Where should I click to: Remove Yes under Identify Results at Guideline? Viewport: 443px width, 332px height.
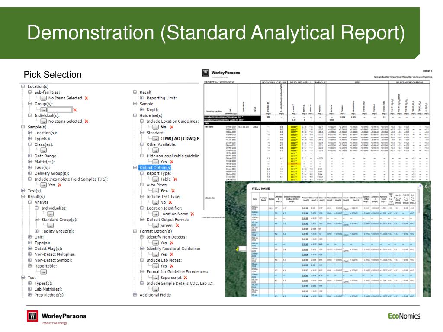click(x=171, y=254)
